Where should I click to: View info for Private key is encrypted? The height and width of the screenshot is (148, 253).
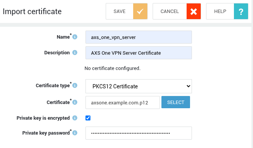(x=75, y=118)
